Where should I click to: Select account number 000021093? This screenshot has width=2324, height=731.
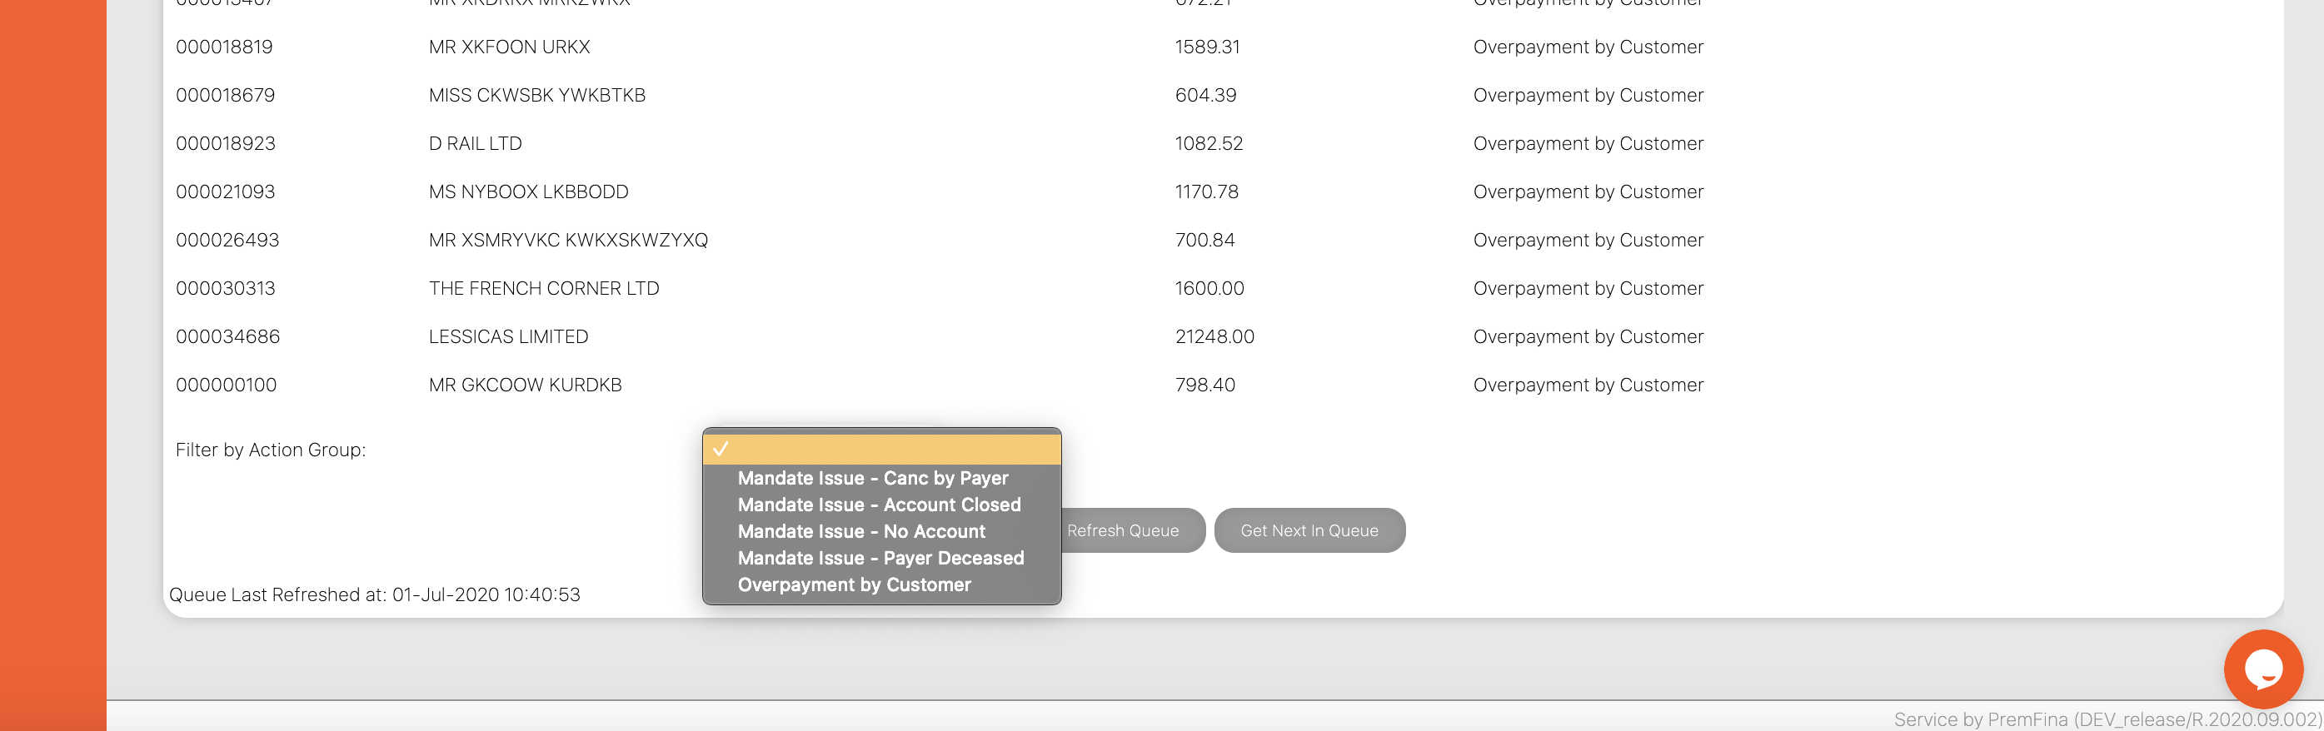(x=226, y=192)
